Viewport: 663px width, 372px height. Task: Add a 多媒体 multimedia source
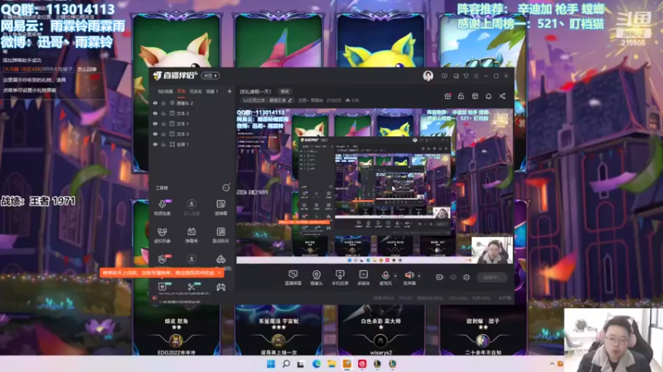363,278
